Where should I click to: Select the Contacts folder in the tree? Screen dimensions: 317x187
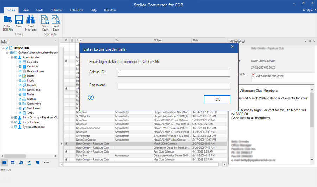click(33, 66)
